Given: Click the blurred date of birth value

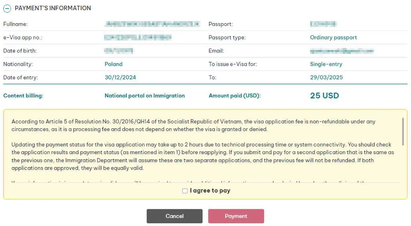Looking at the screenshot, I should tap(119, 51).
